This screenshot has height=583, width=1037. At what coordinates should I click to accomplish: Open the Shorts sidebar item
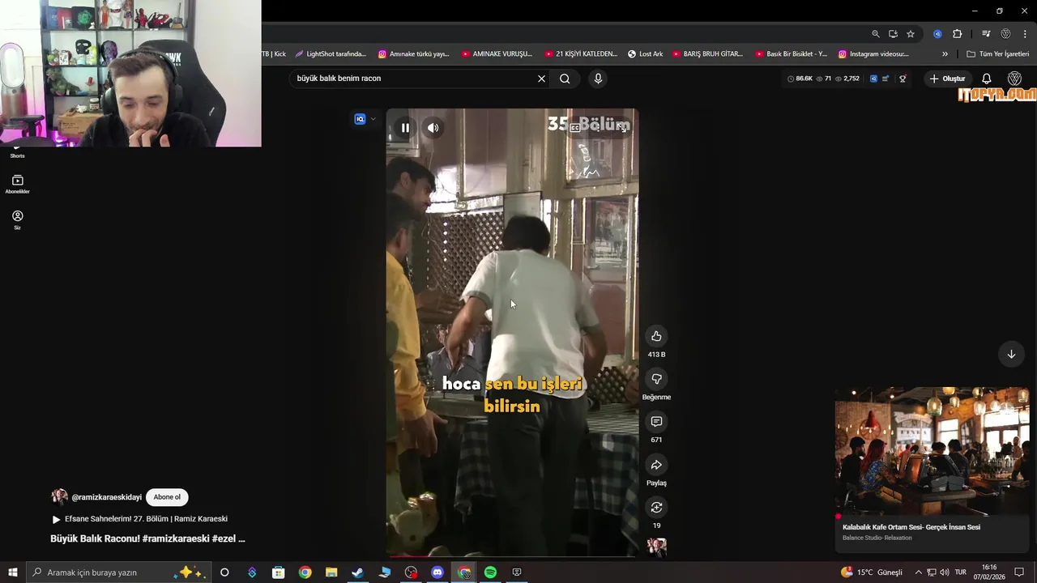click(17, 151)
